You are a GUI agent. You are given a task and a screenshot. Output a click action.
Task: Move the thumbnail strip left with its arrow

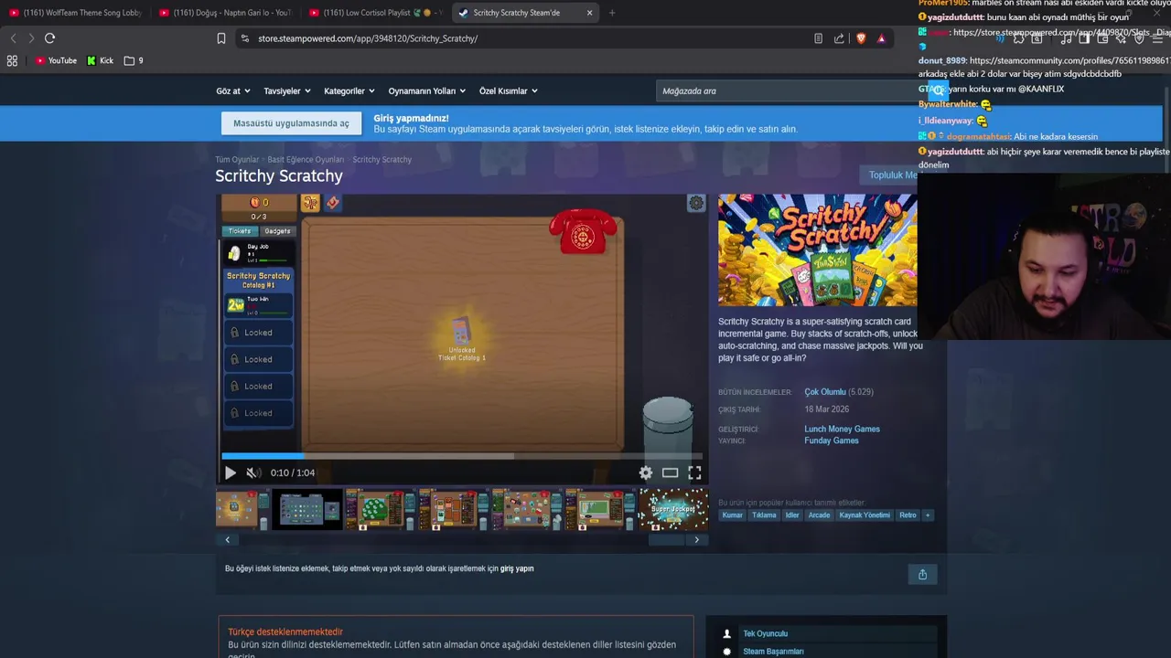(x=228, y=540)
